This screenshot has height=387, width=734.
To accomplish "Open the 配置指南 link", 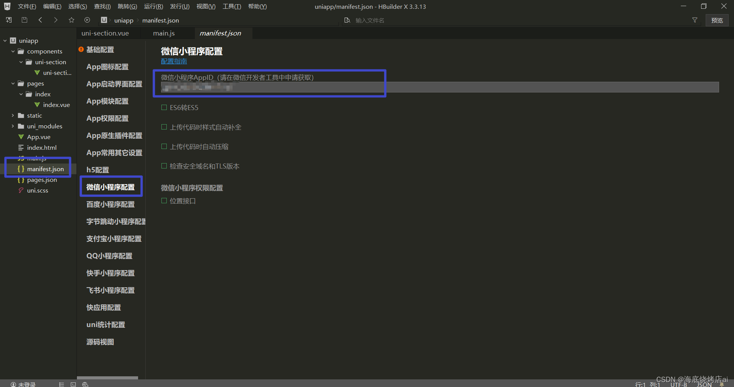I will click(x=174, y=61).
